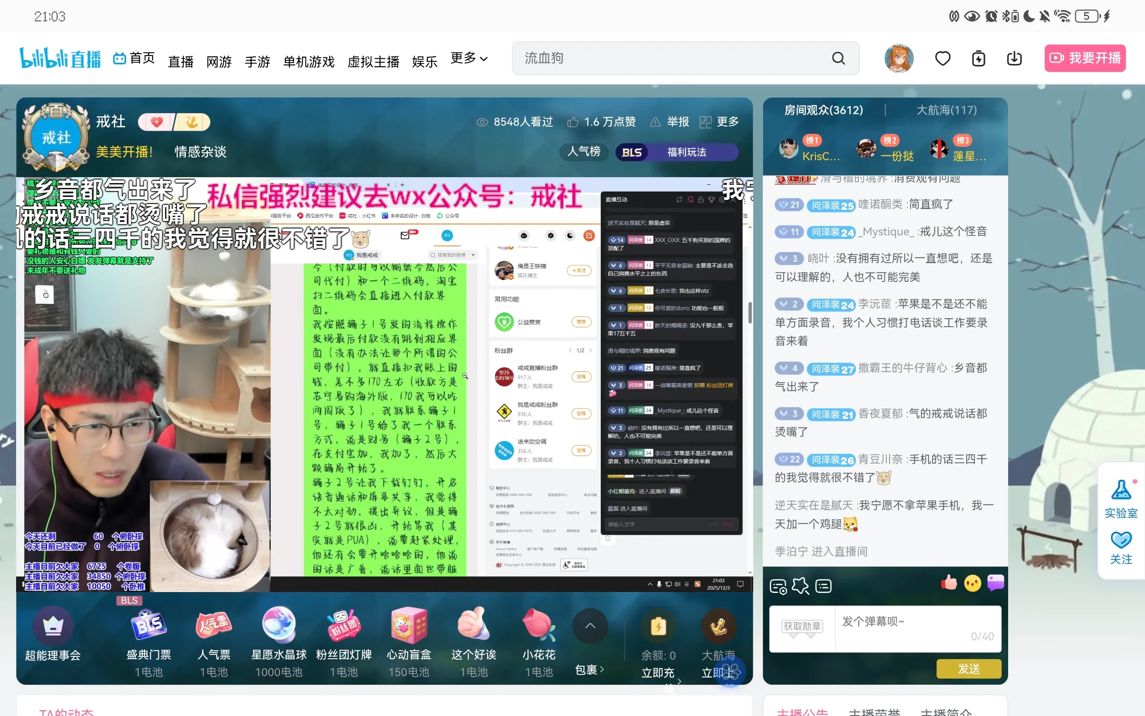Open the 实验室 flask icon

coord(1120,490)
